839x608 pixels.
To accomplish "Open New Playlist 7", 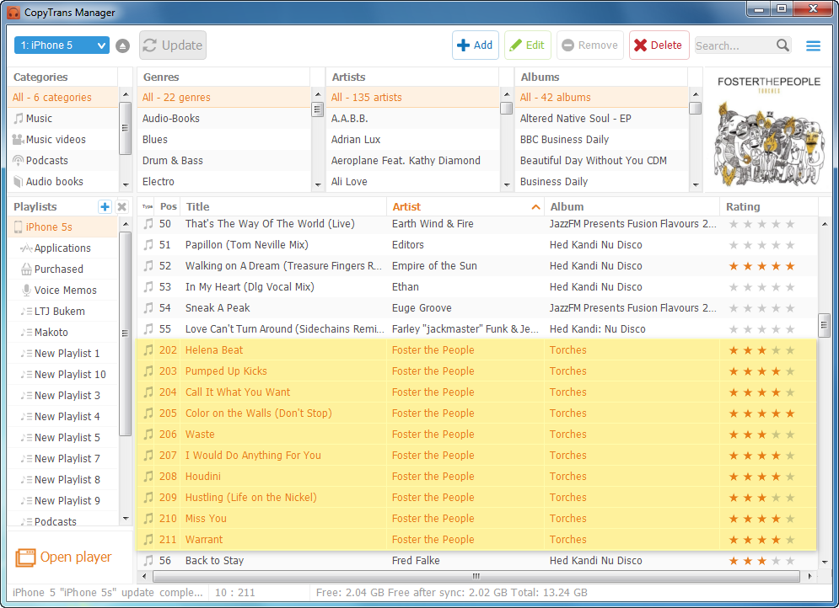I will point(62,458).
